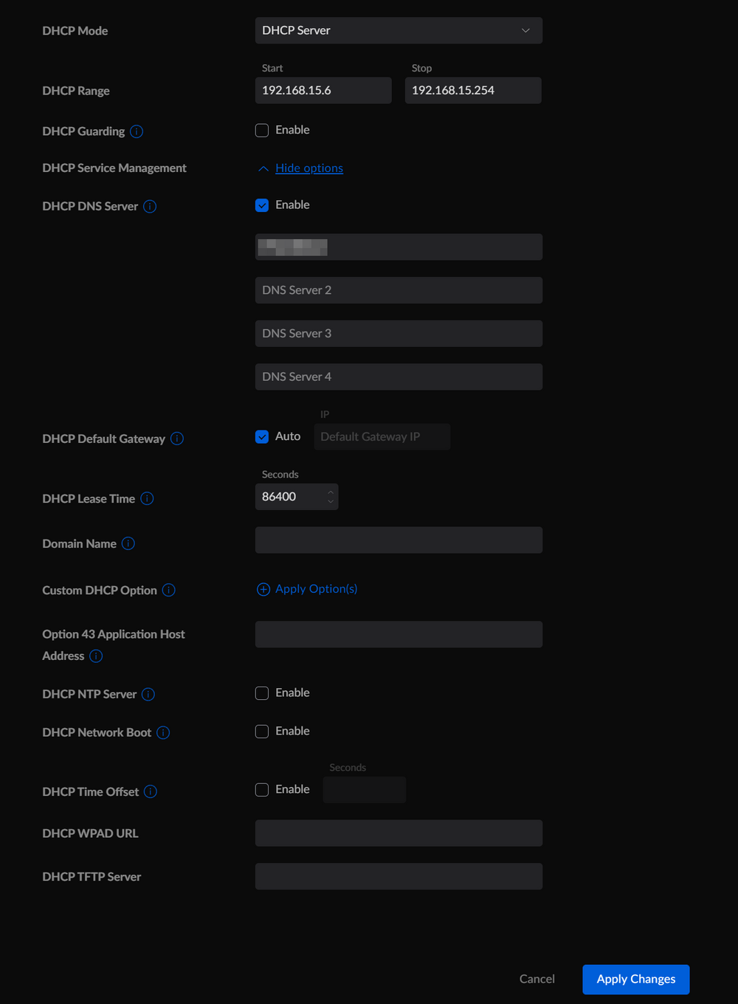
Task: Cancel the DHCP configuration changes
Action: click(x=537, y=979)
